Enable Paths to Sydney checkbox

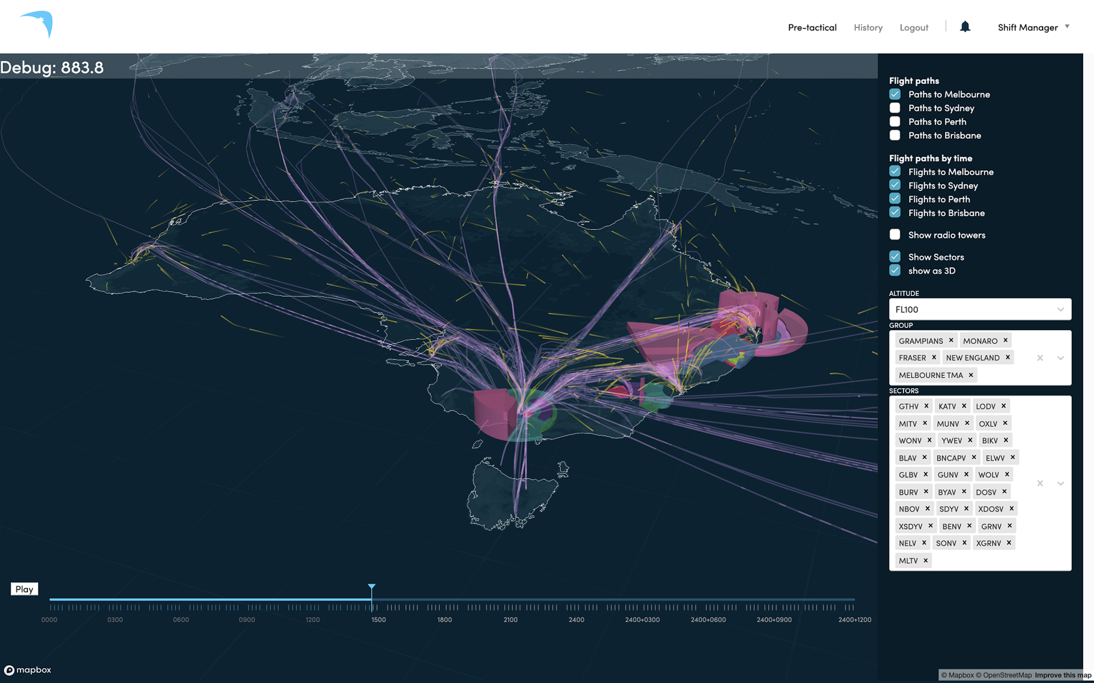tap(895, 108)
